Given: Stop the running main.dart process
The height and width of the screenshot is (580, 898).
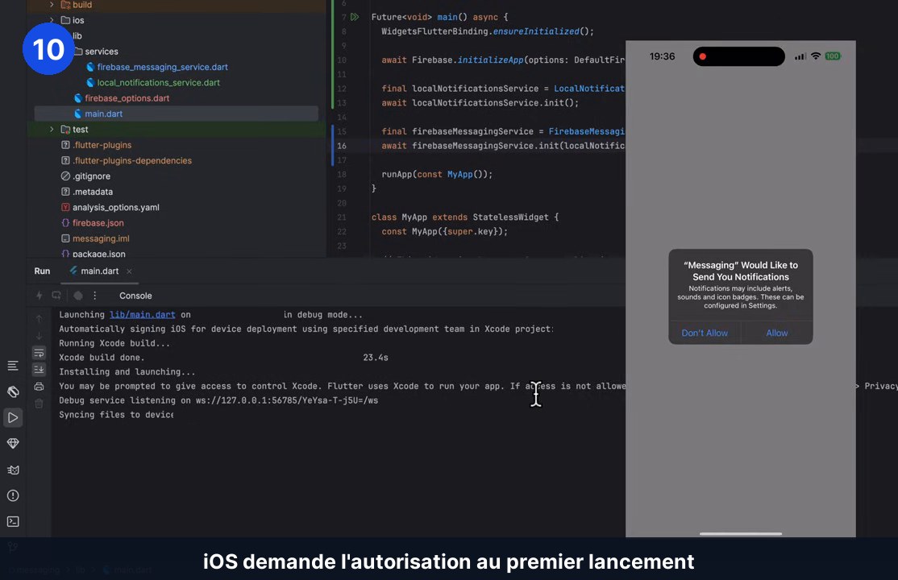Looking at the screenshot, I should coord(78,296).
